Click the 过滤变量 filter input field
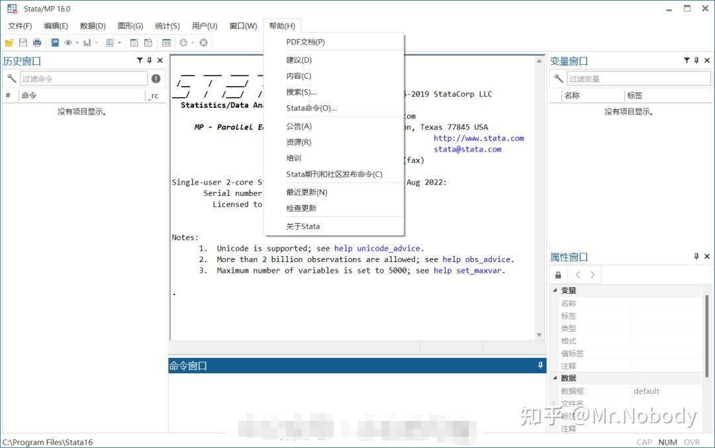Viewport: 715px width, 448px height. (x=638, y=78)
